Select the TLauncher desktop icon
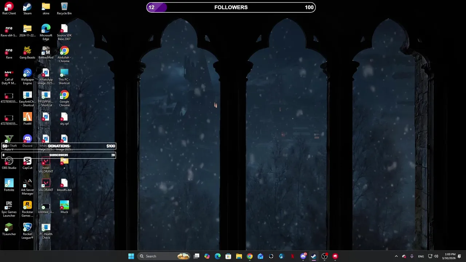Viewport: 466px width, 262px height. (9, 230)
